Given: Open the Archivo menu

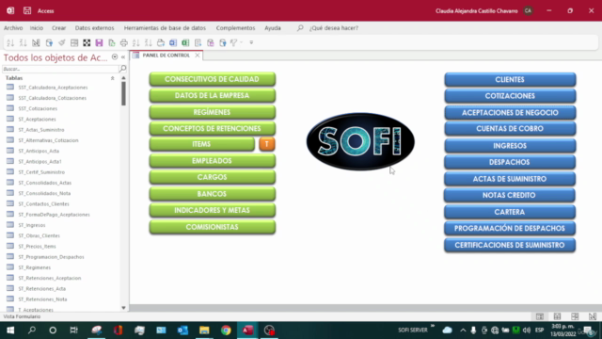Looking at the screenshot, I should coord(13,28).
